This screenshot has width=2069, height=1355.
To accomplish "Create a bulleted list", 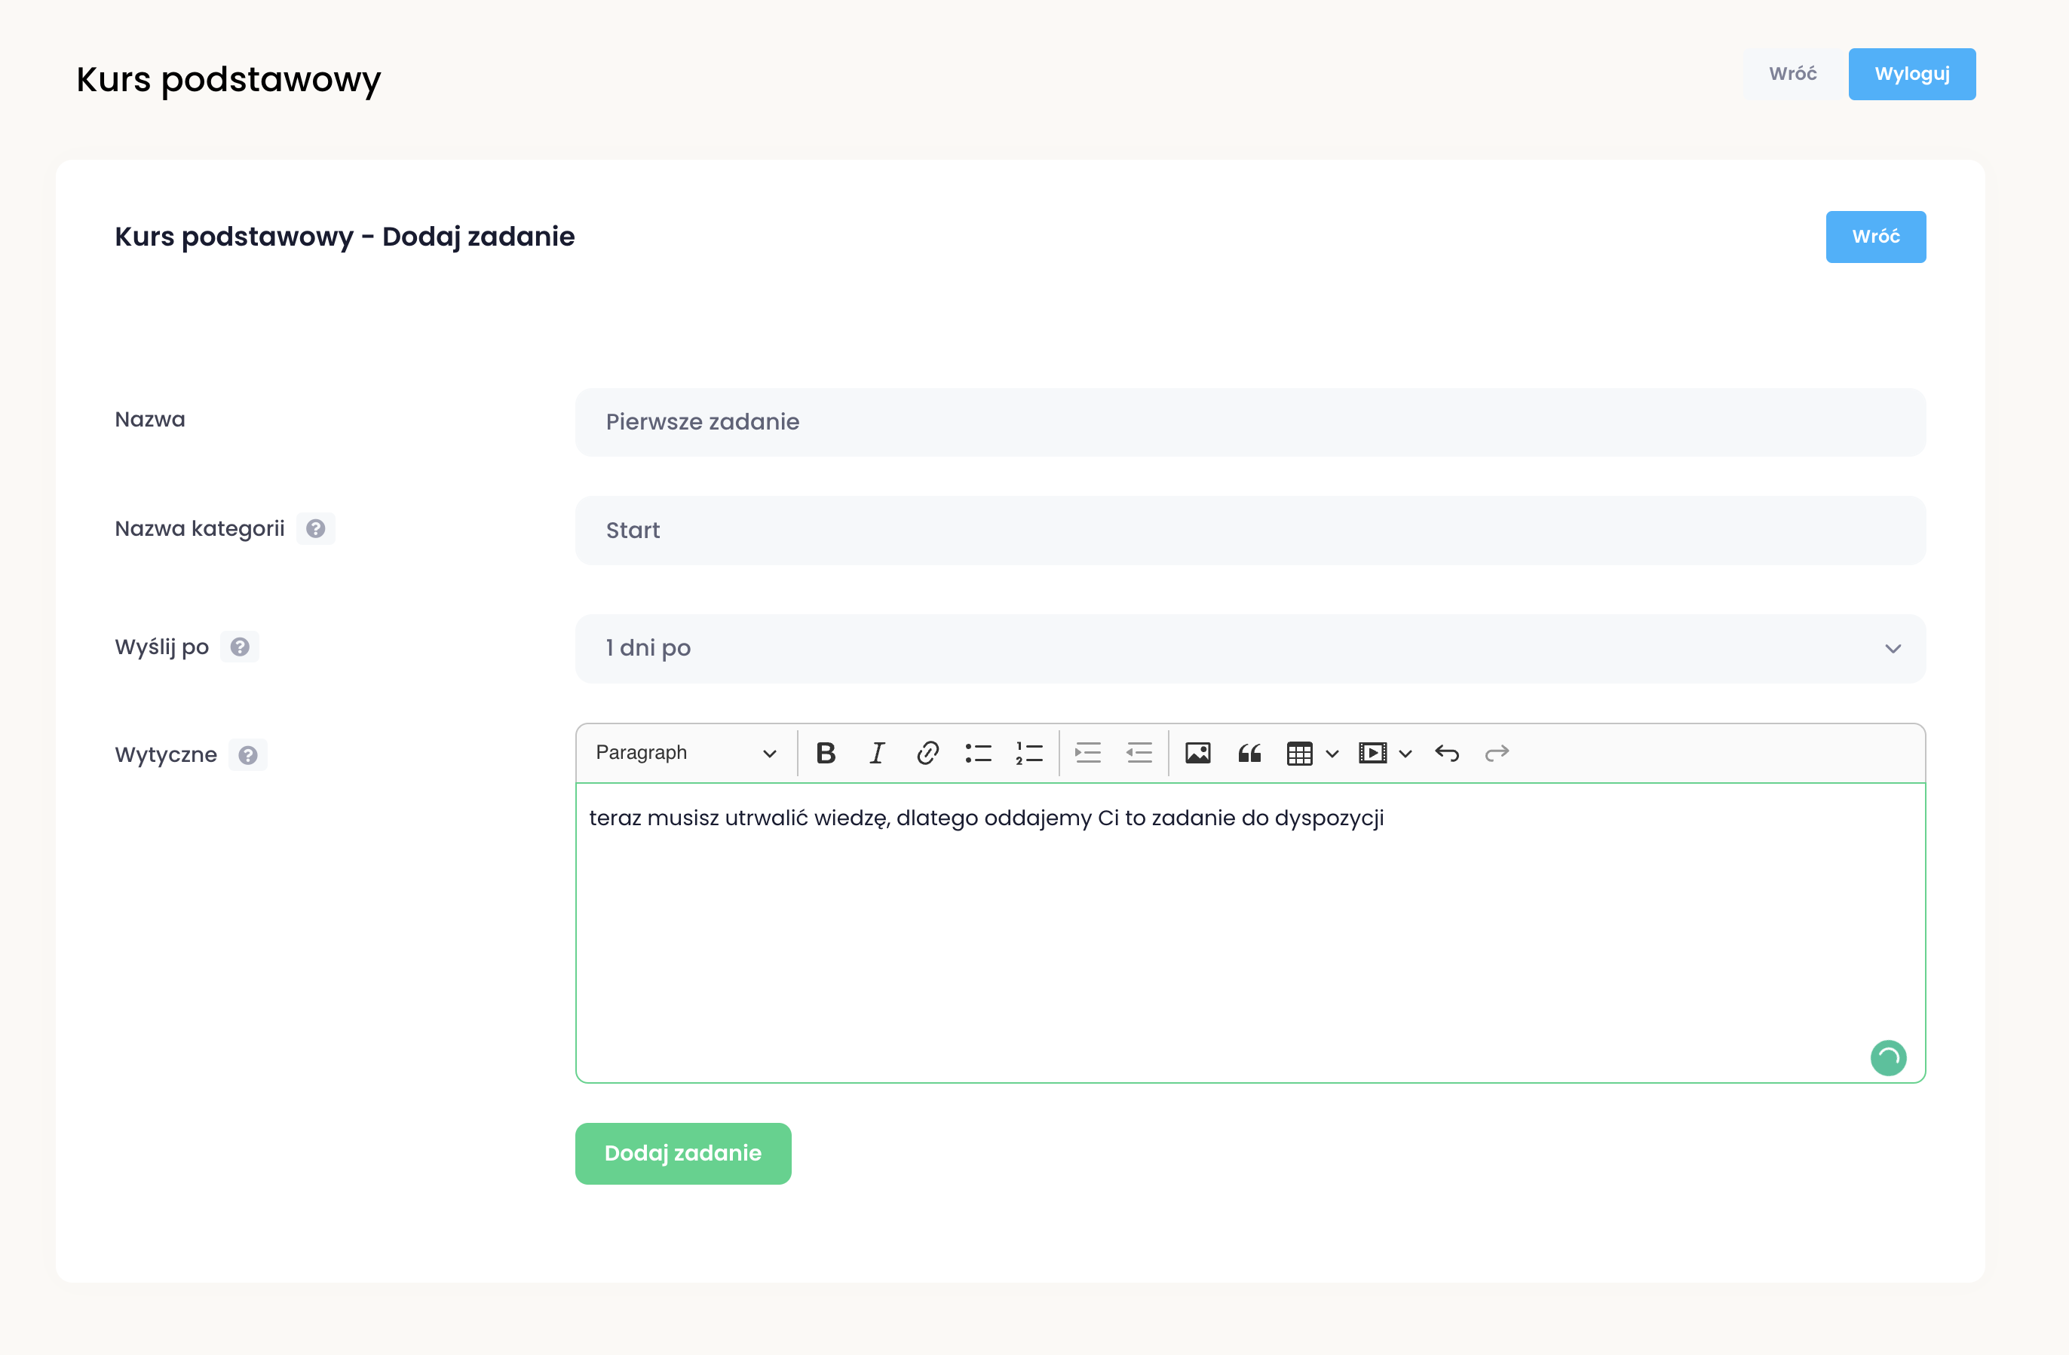I will click(978, 753).
